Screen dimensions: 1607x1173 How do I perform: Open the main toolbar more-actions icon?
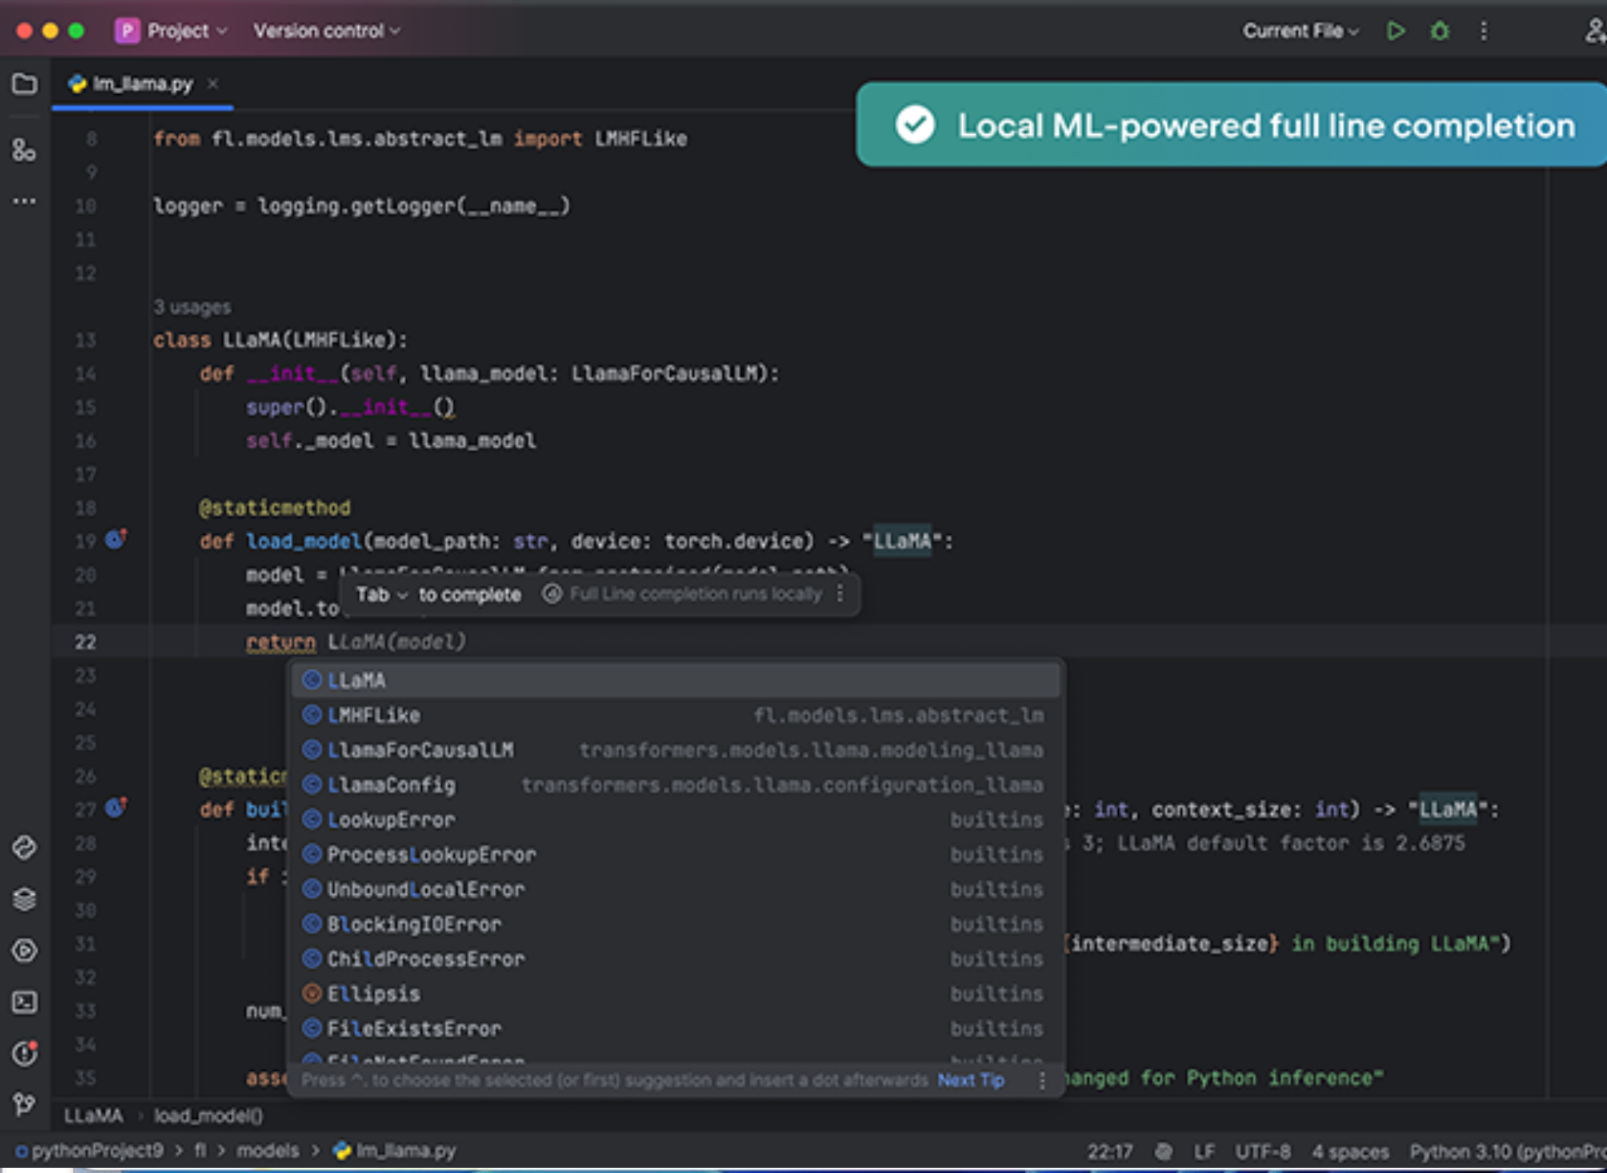(x=1483, y=31)
